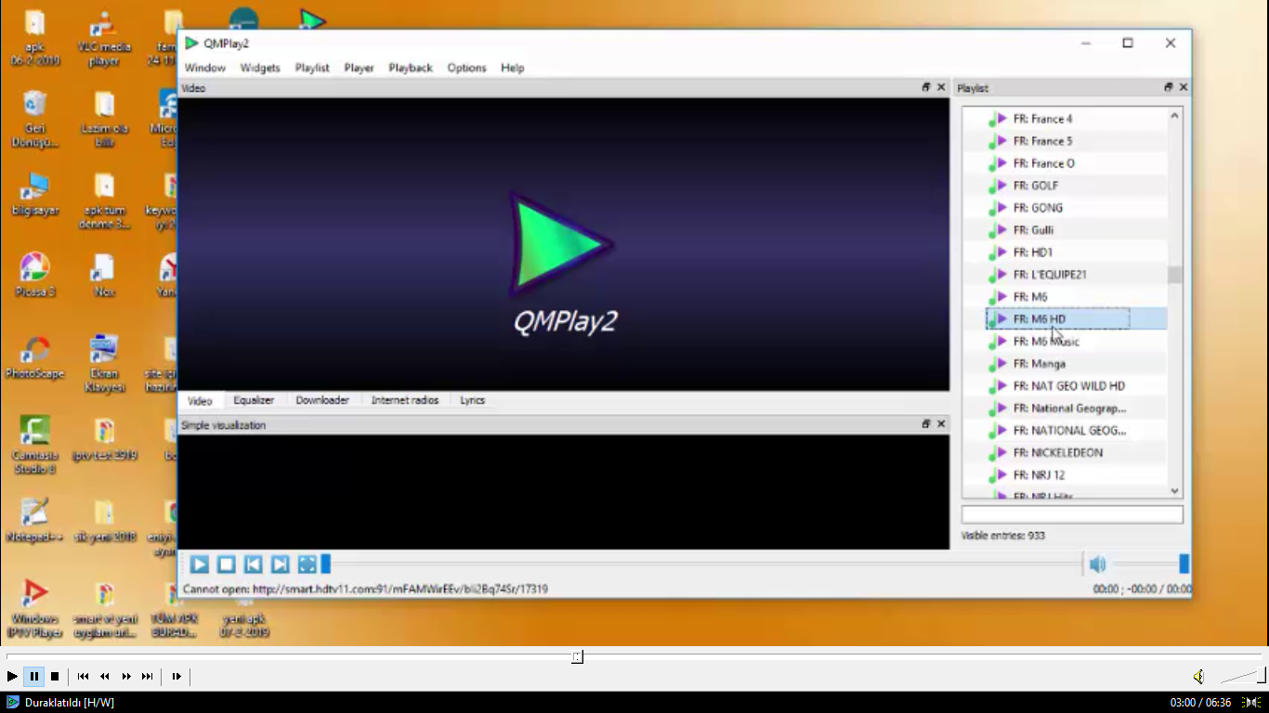This screenshot has height=713, width=1269.
Task: Start playback with QMPlay2's play button
Action: [199, 564]
